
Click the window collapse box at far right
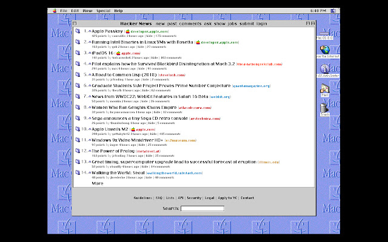pyautogui.click(x=313, y=23)
